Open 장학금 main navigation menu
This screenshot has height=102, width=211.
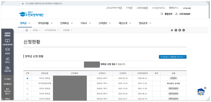coord(25,23)
